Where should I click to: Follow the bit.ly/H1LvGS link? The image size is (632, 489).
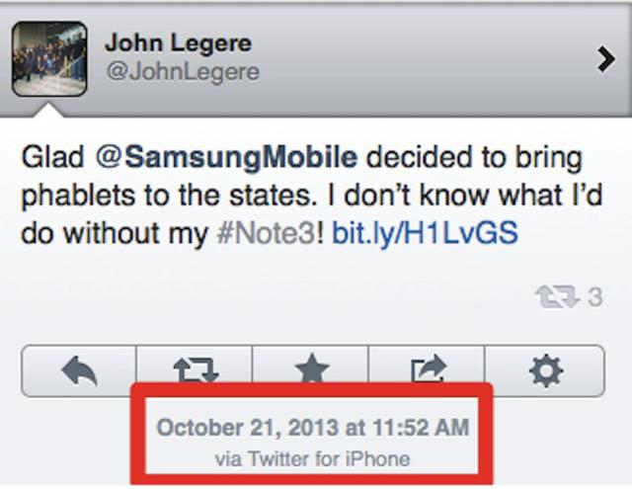[x=423, y=235]
